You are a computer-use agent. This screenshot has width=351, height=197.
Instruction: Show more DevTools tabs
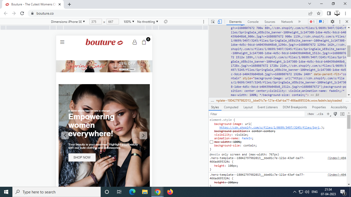[299, 22]
